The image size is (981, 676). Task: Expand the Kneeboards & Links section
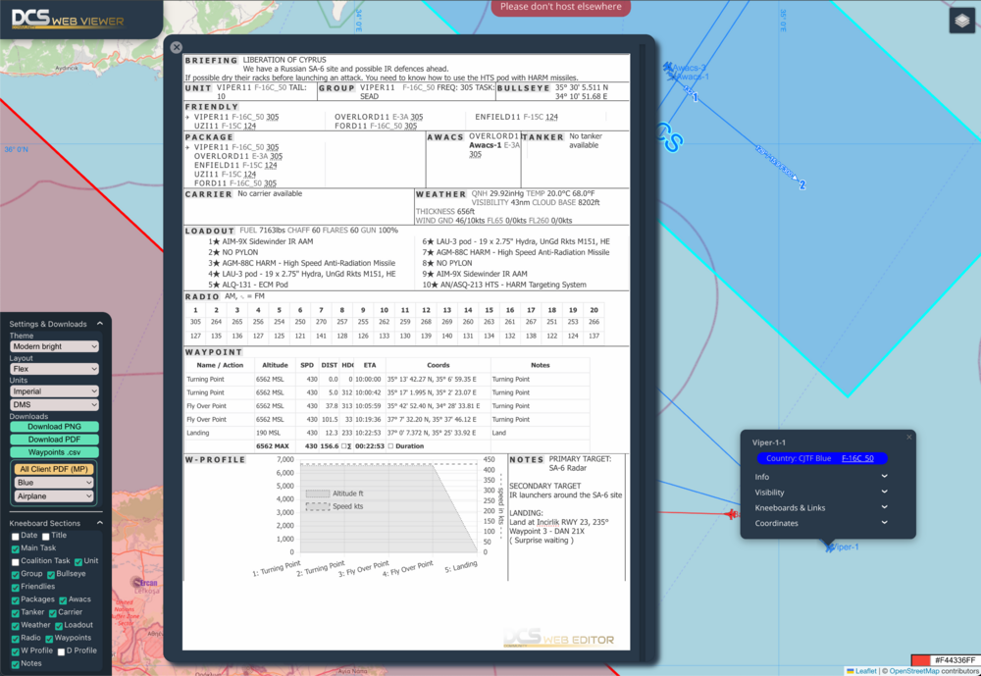pos(821,507)
